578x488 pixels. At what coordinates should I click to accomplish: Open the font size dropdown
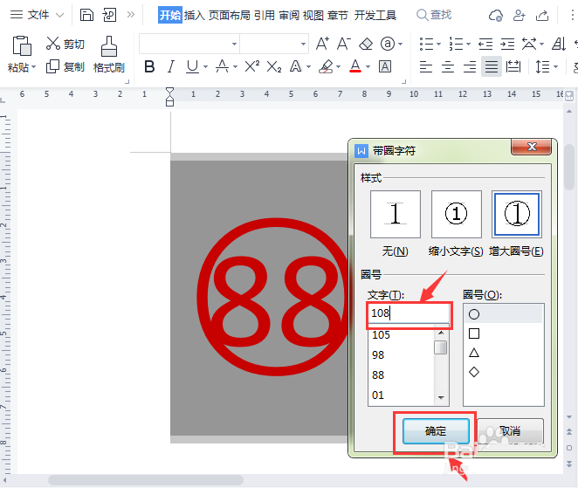[303, 44]
